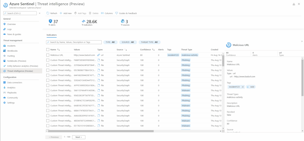304x141 pixels.
Task: Click the Next > pagination button
Action: (79, 137)
